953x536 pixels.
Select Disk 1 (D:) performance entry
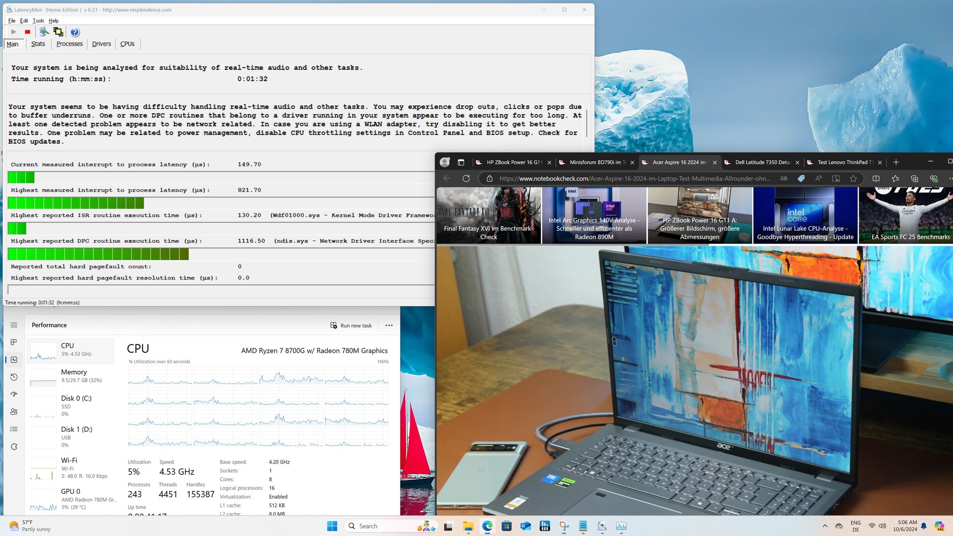coord(70,437)
